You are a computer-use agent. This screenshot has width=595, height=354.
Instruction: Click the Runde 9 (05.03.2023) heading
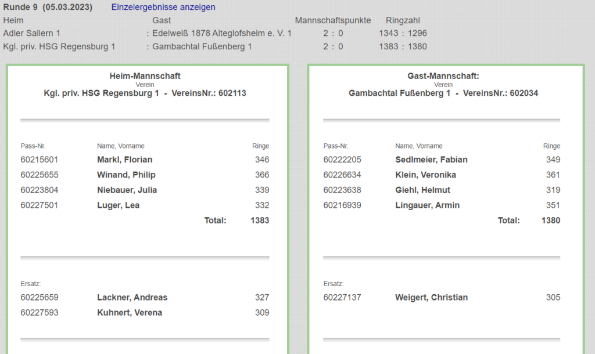[48, 8]
